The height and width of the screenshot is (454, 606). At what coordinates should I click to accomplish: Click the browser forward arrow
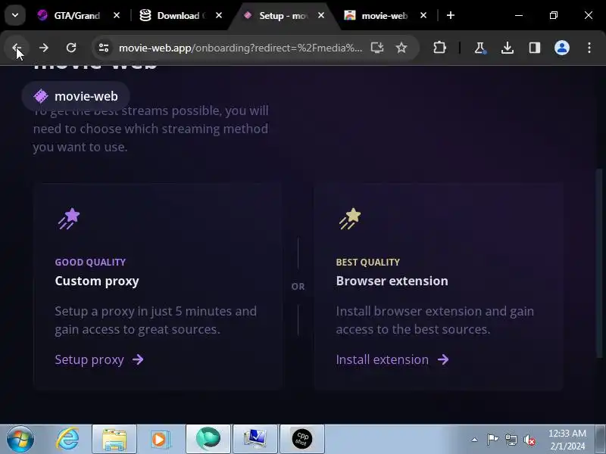[44, 48]
